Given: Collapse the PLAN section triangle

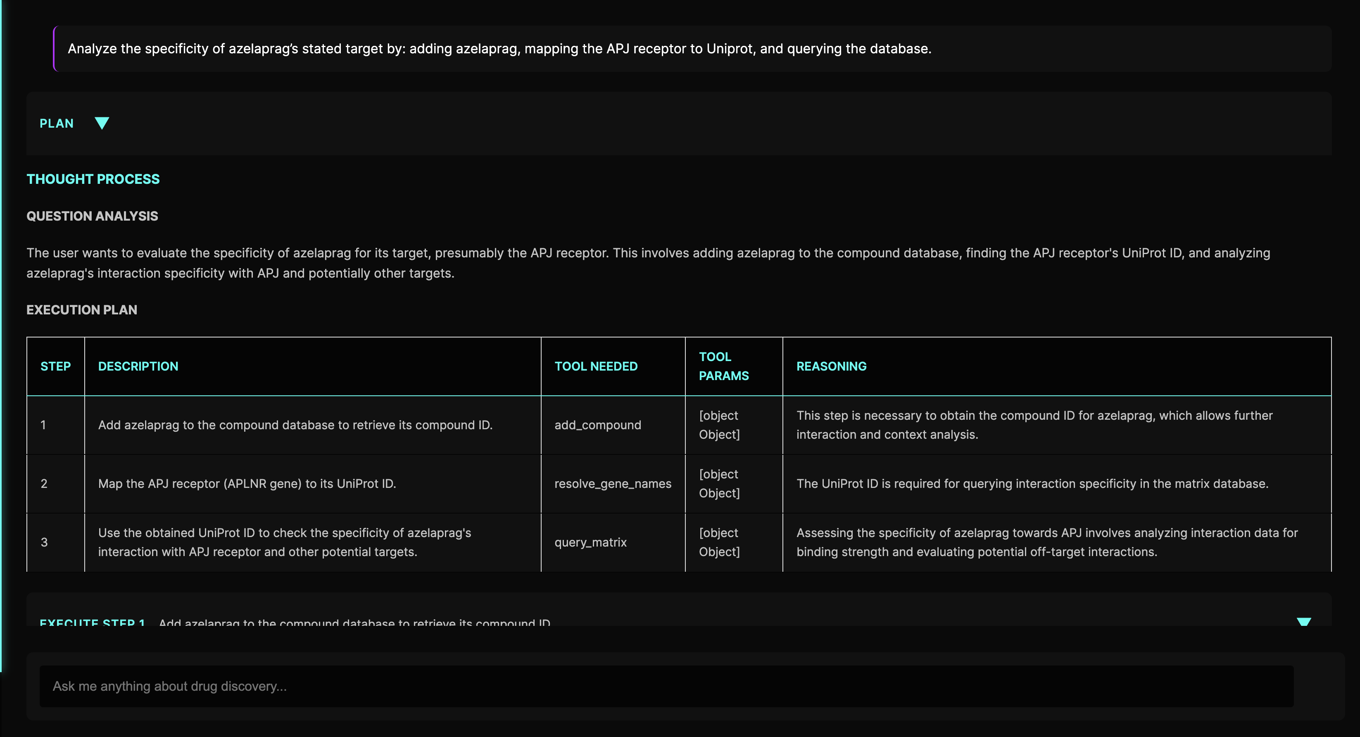Looking at the screenshot, I should [101, 123].
